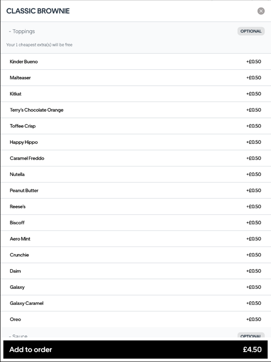Screen dimensions: 271x362
Task: Select Daim topping option
Action: (135, 271)
